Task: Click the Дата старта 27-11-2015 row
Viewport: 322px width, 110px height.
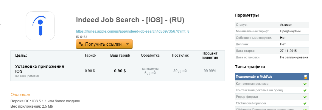Action: tap(272, 51)
